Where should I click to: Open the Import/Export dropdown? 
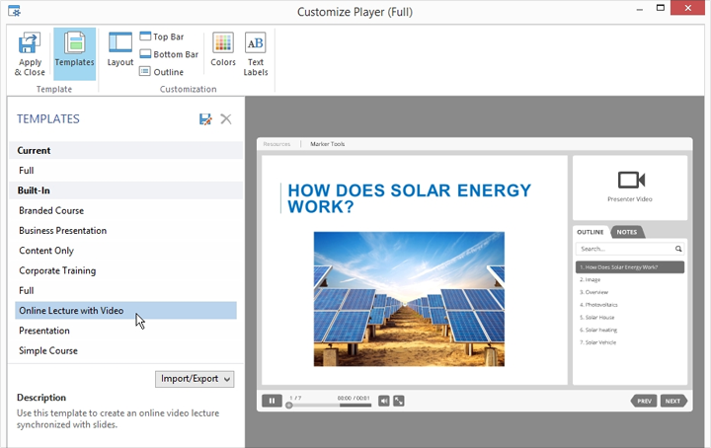coord(195,379)
